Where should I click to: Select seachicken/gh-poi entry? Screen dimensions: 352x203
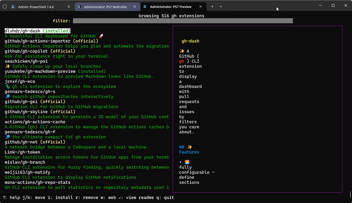pos(26,61)
